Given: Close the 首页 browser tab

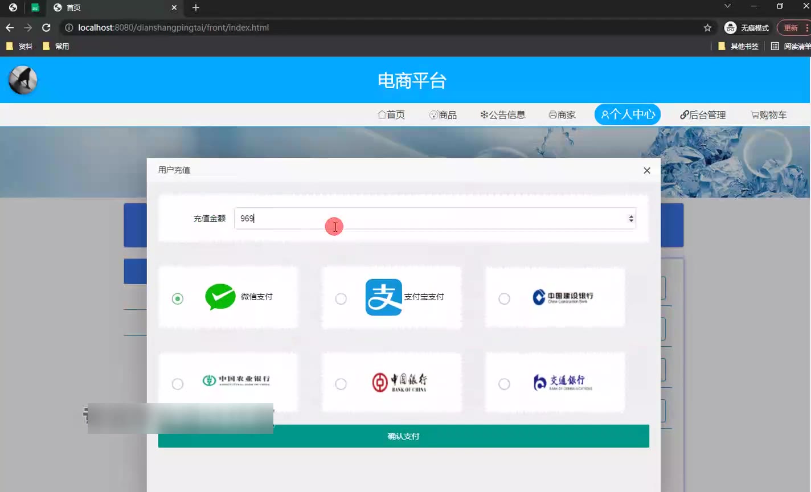Looking at the screenshot, I should click(174, 7).
